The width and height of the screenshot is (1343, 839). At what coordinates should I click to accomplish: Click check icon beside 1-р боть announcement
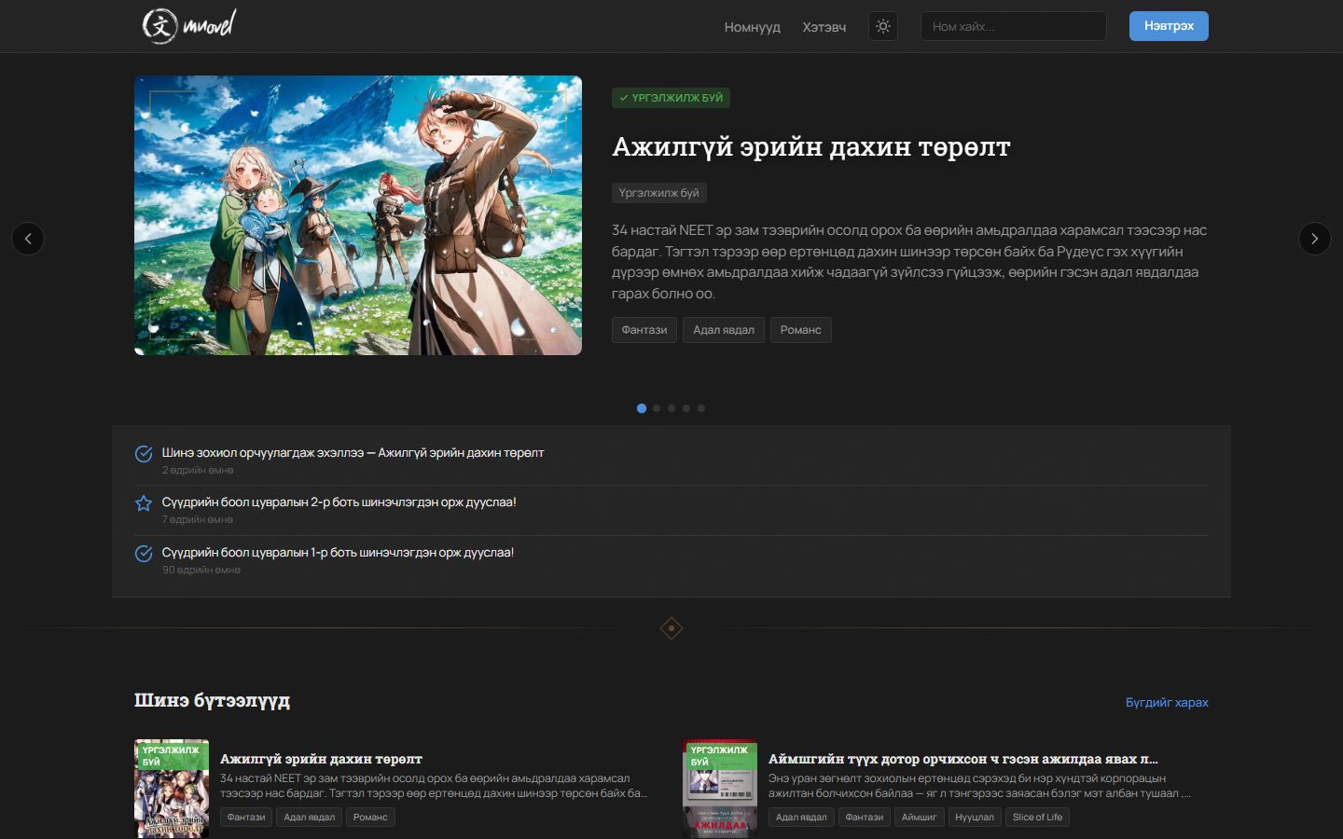pos(144,554)
